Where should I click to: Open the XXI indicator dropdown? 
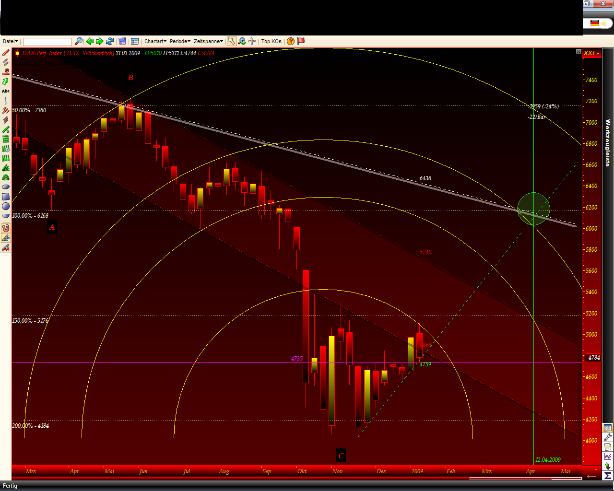pyautogui.click(x=591, y=53)
